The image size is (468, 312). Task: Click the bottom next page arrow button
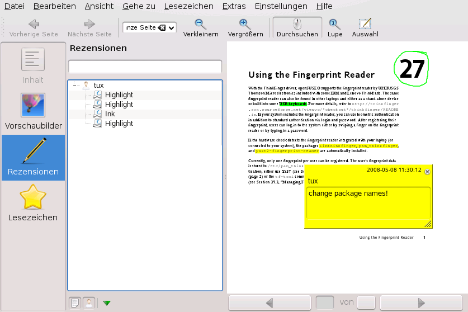tap(421, 302)
